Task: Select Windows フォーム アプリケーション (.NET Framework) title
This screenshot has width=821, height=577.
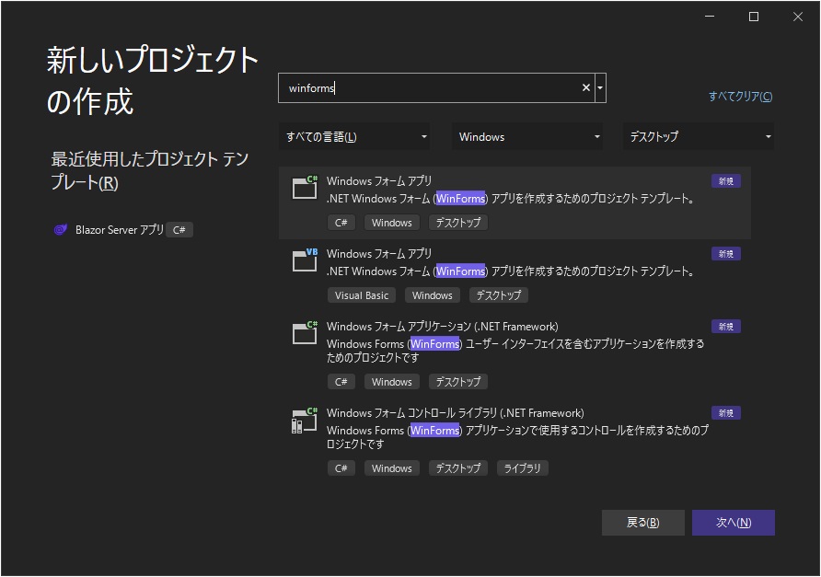Action: pyautogui.click(x=443, y=327)
